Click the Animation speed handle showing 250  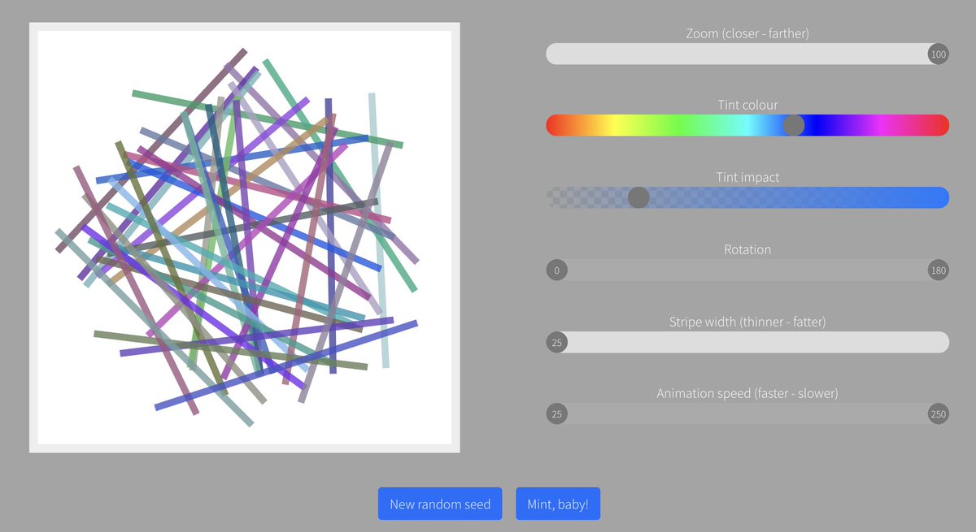point(939,414)
